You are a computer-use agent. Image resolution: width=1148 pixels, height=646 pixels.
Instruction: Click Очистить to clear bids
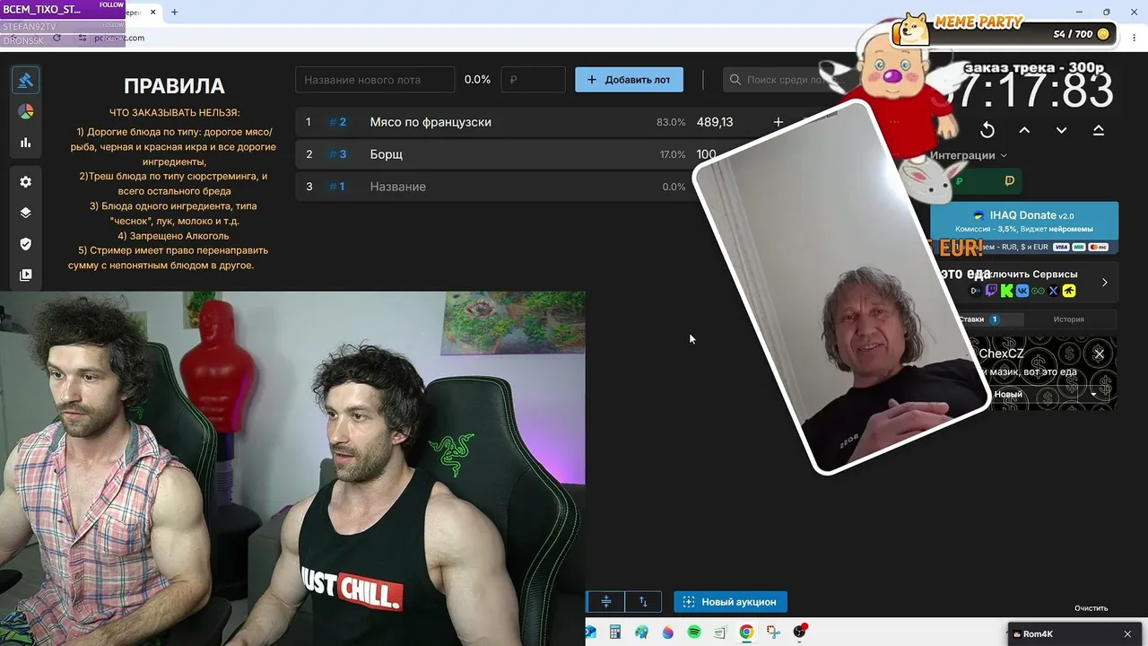[x=1091, y=608]
